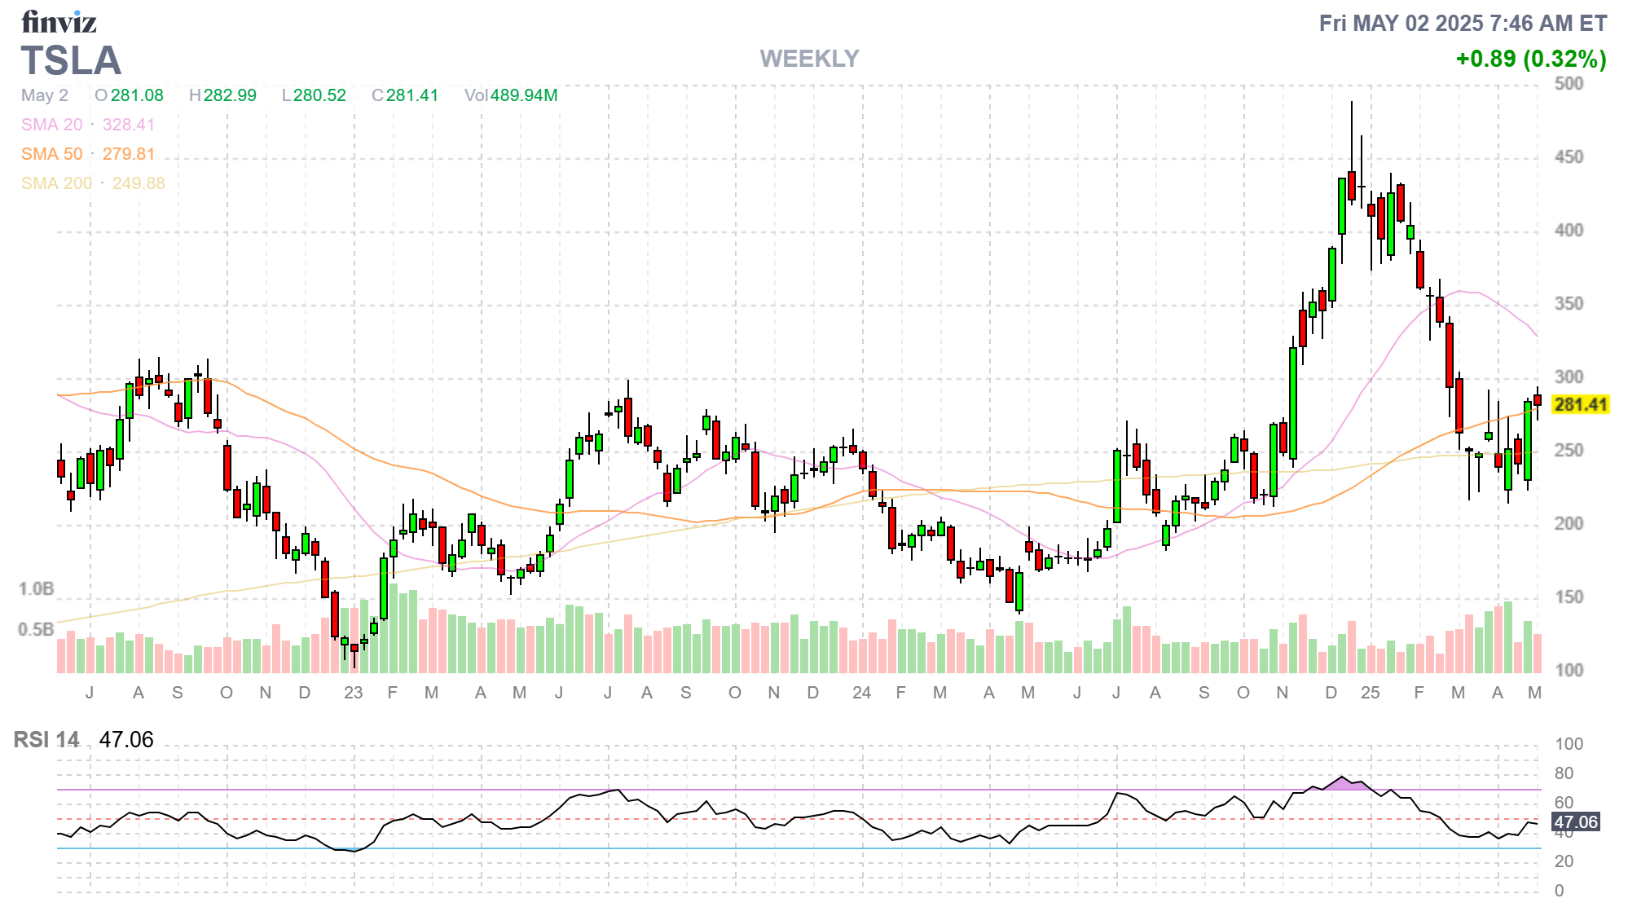The width and height of the screenshot is (1628, 916).
Task: Click the 47.06 RSI value tag on axis
Action: click(x=1575, y=822)
